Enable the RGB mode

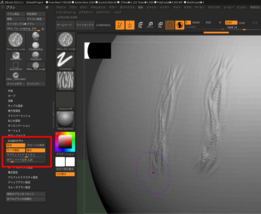208,23
